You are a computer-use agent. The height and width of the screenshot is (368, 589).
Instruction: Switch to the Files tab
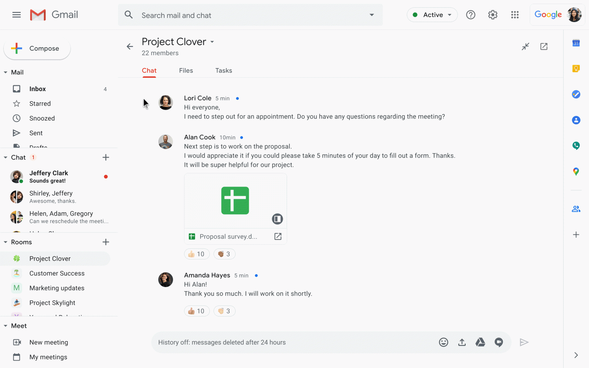point(186,70)
